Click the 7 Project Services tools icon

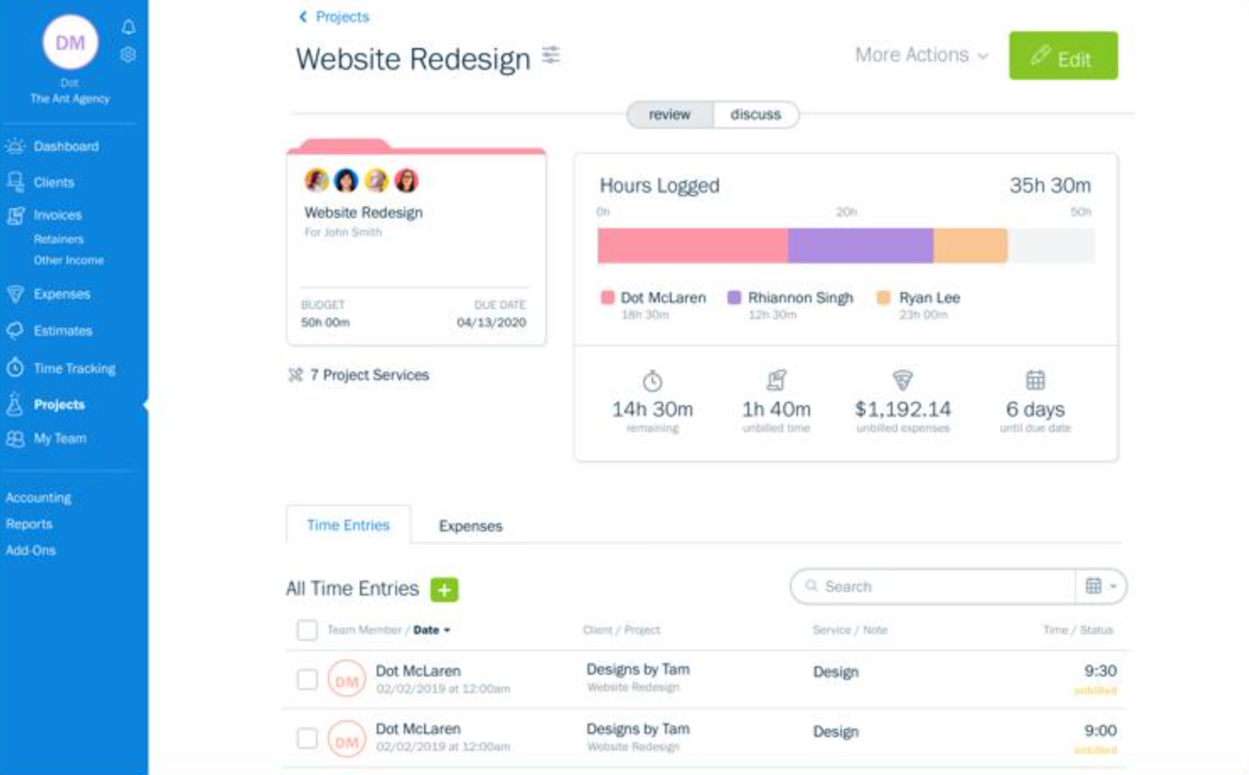point(296,375)
